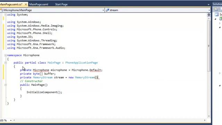This screenshot has width=222, height=125.
Task: Click the 'InitializeComponent();' call
Action: coord(44,92)
